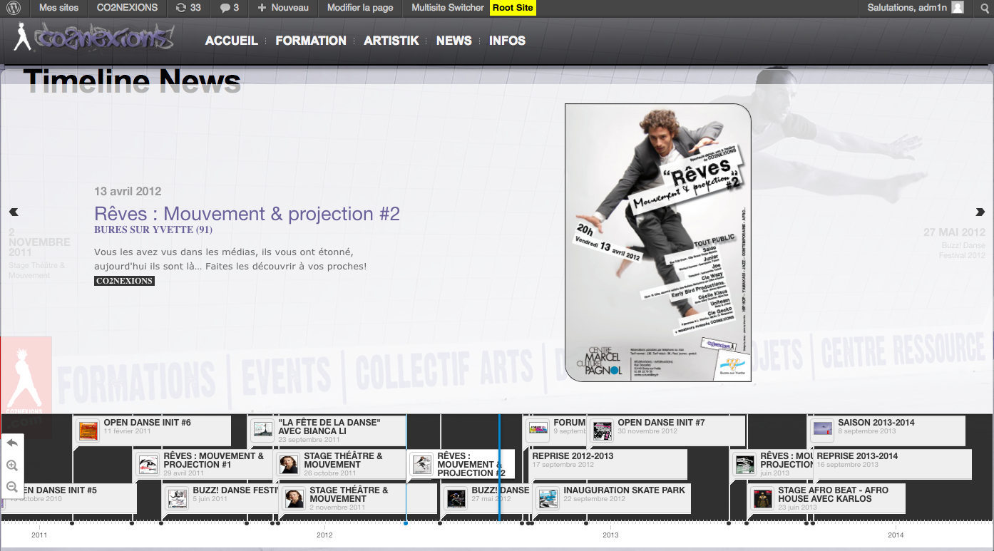The height and width of the screenshot is (551, 994).
Task: Click the 13 avril 2012 date text
Action: tap(128, 191)
